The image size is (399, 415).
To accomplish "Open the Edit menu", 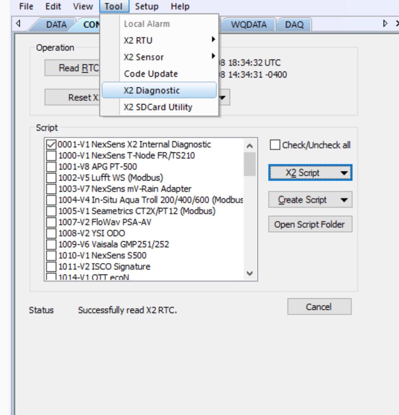I will [53, 6].
